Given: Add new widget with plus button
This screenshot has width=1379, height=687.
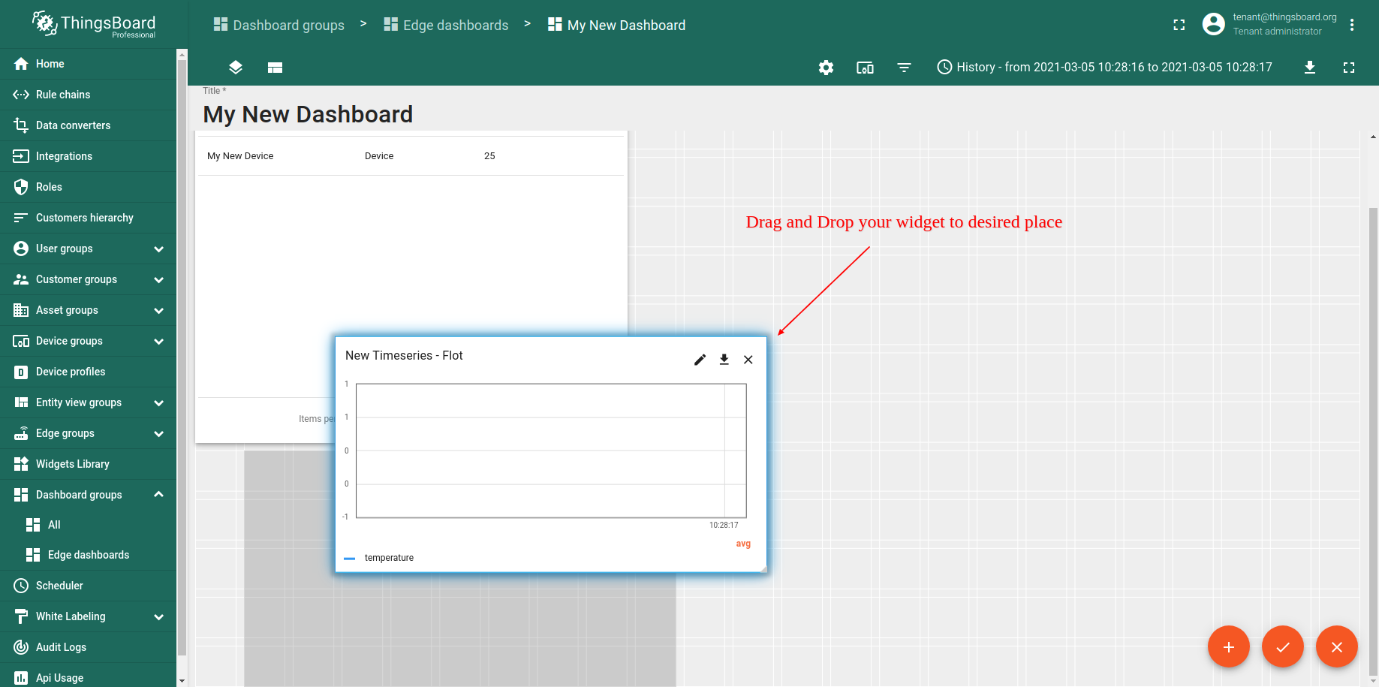Looking at the screenshot, I should pos(1229,646).
